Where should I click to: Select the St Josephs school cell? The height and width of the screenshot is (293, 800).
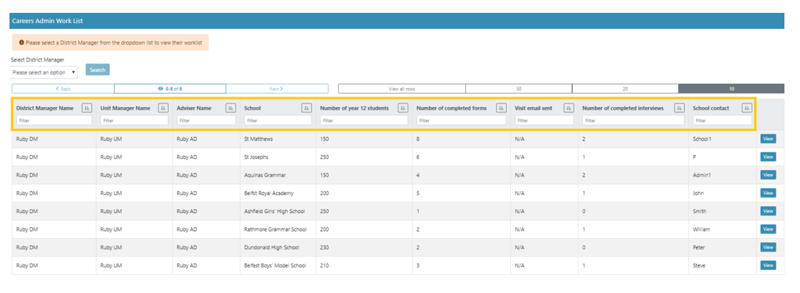[x=278, y=157]
